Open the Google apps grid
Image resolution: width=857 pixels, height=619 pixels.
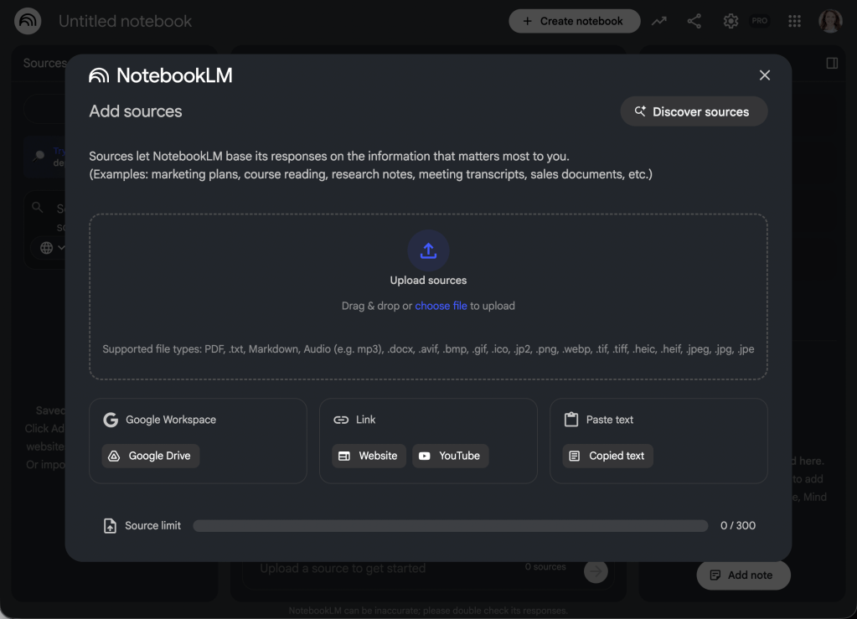point(794,21)
